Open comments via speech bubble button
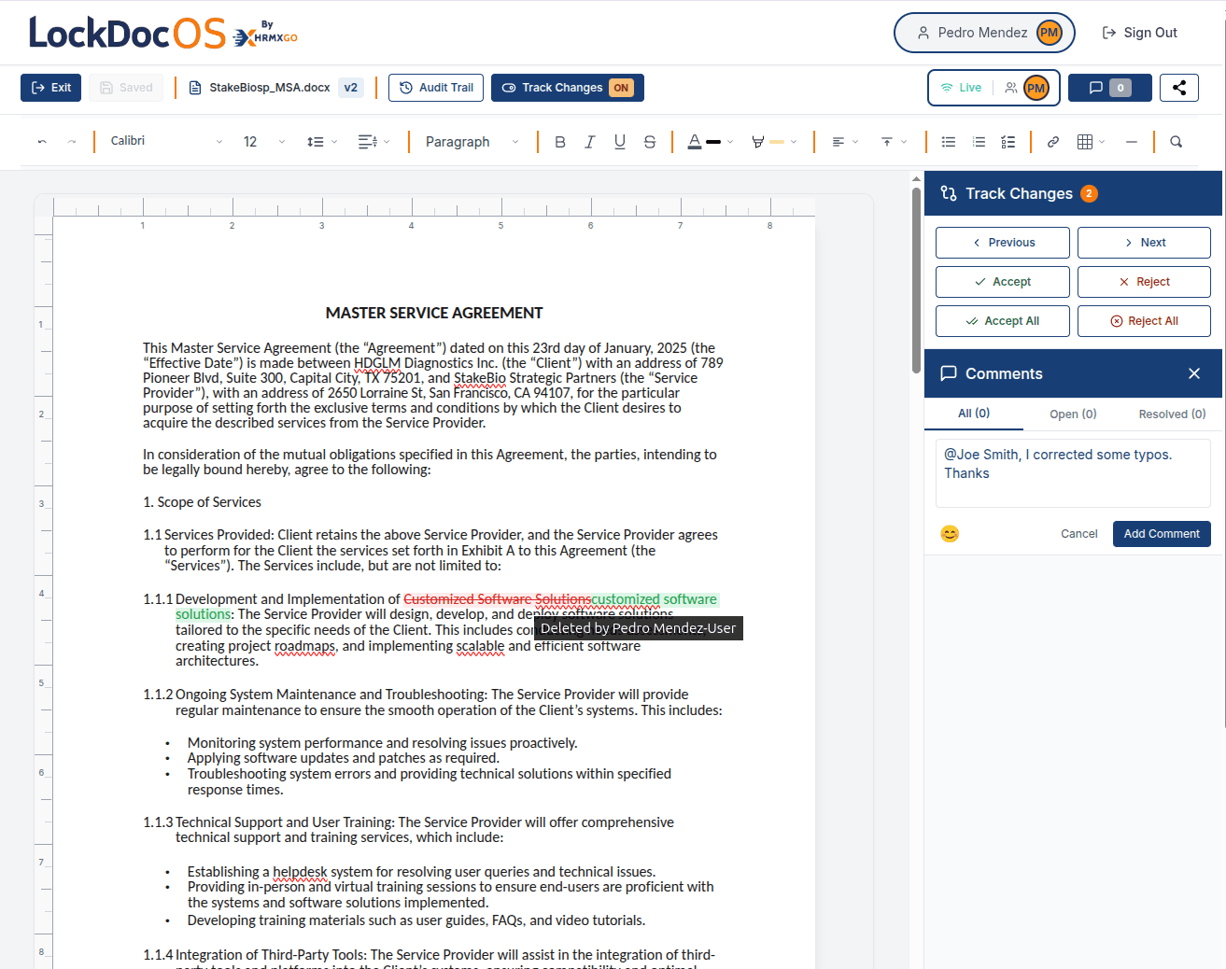This screenshot has height=969, width=1226. (x=1110, y=88)
